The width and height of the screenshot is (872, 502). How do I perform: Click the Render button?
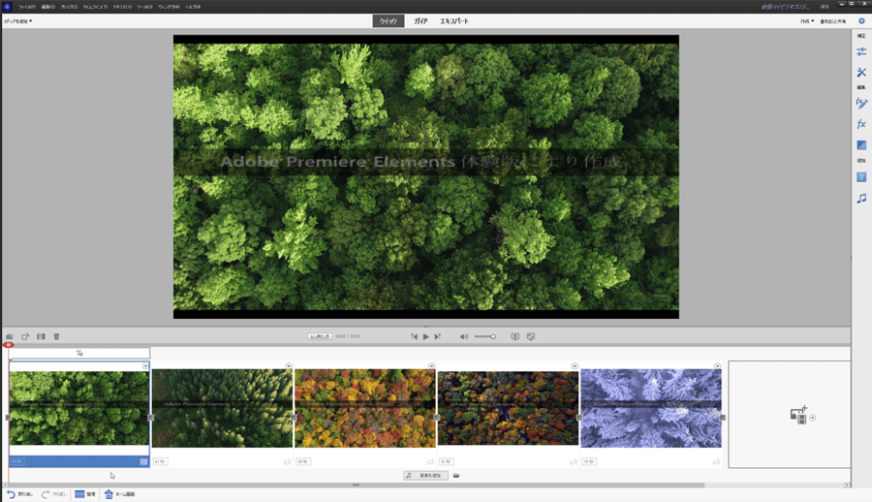pyautogui.click(x=320, y=336)
